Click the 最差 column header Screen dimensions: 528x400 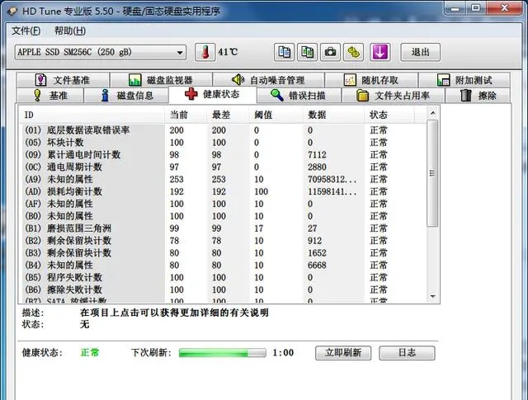click(229, 115)
